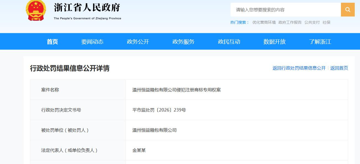Click 返回行政处罚结果信息公开 link

click(299, 68)
